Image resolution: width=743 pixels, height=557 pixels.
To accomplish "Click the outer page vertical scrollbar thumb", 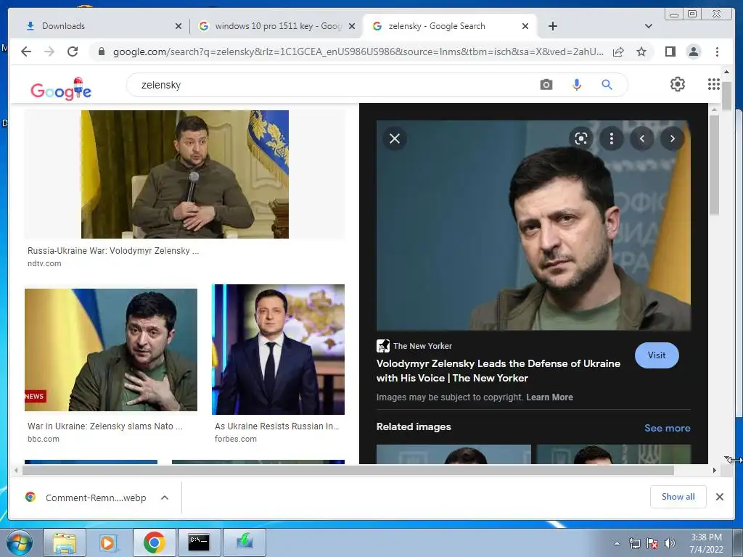I will click(x=727, y=96).
